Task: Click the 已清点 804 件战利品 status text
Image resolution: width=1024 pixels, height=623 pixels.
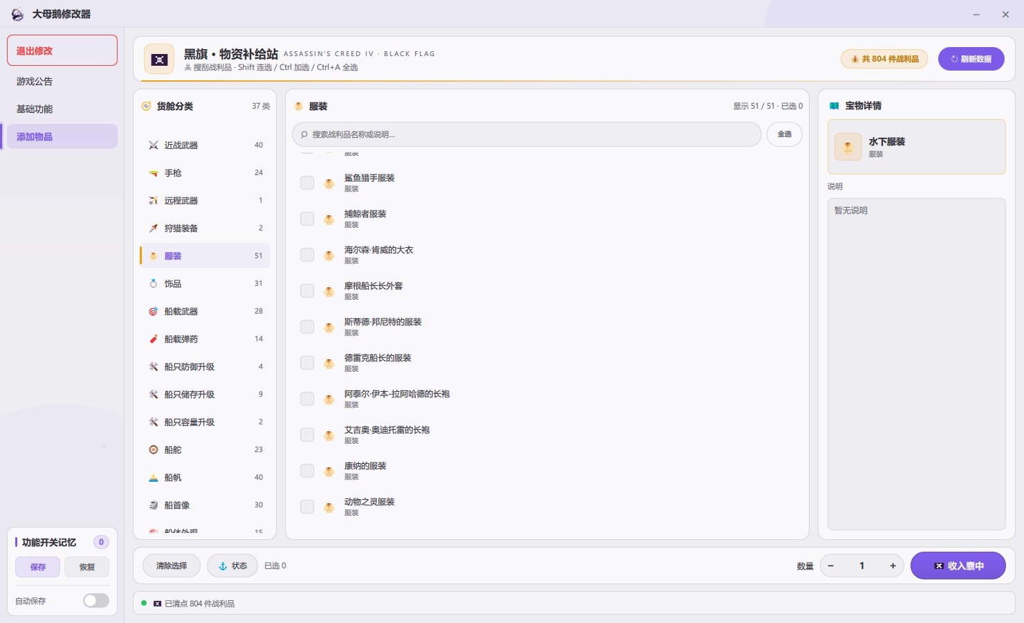Action: click(x=199, y=604)
